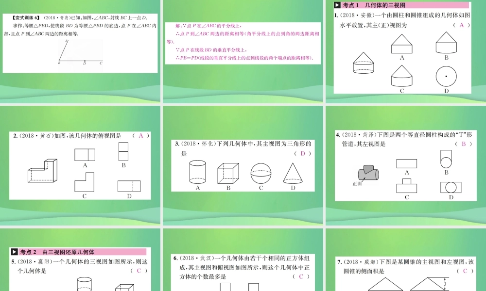This screenshot has width=486, height=291.
Task: Click the 【变式训练6】 label
Action: (x=26, y=18)
